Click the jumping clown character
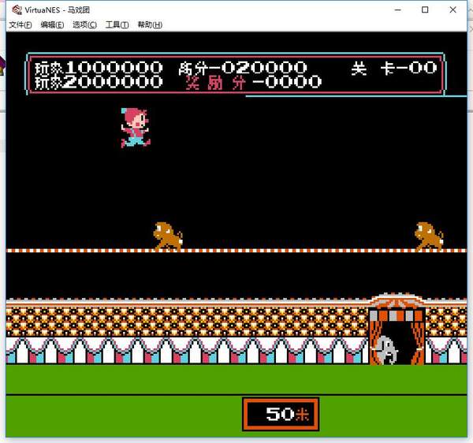This screenshot has height=443, width=473. pyautogui.click(x=135, y=128)
